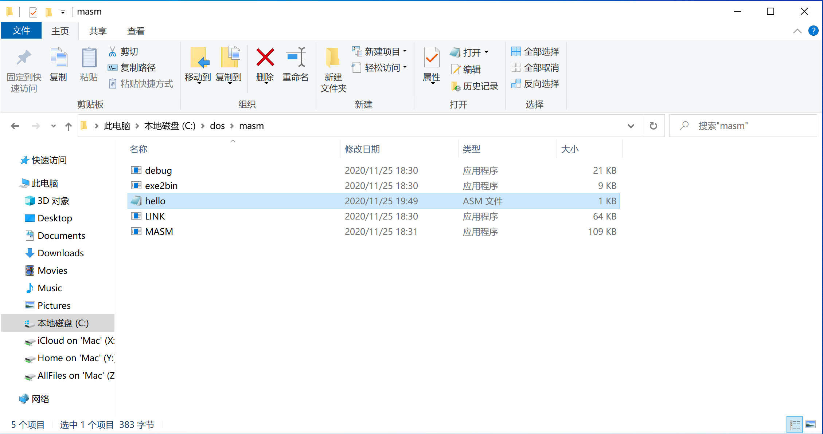Click the refresh button in address bar
823x434 pixels.
point(653,125)
